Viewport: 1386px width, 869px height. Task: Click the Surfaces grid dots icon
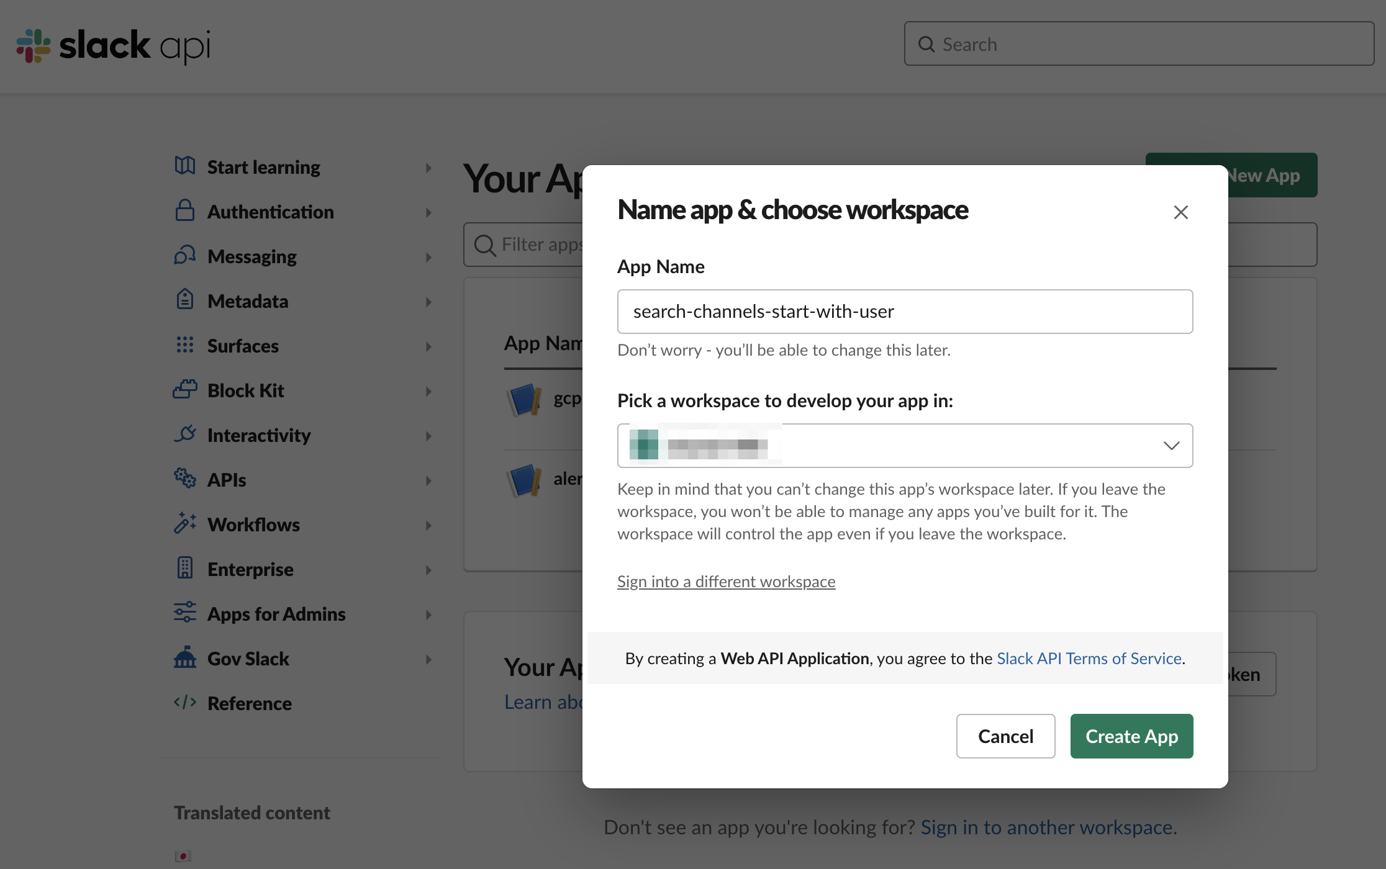pos(185,344)
